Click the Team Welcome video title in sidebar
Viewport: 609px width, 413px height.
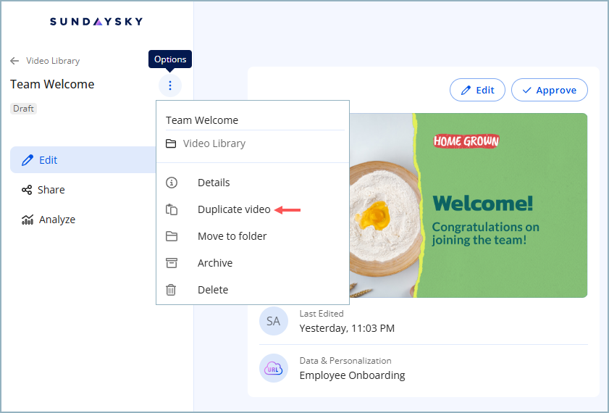click(x=52, y=84)
